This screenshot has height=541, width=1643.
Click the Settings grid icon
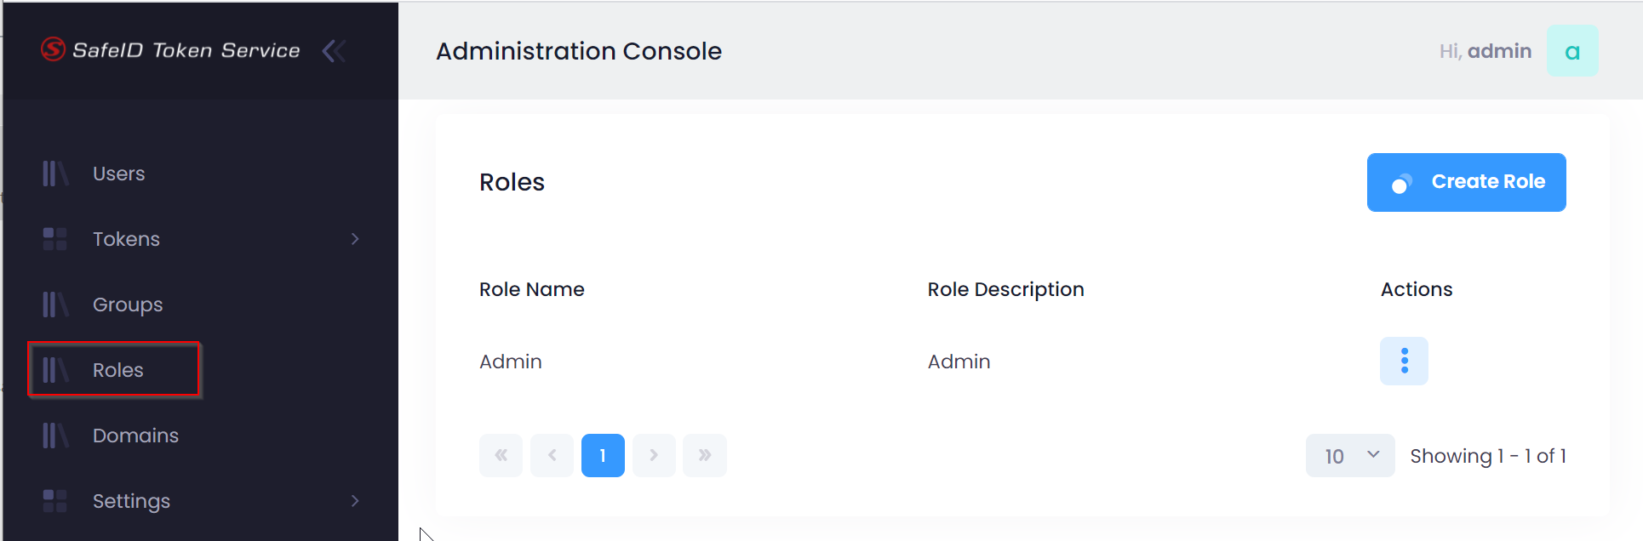[55, 501]
